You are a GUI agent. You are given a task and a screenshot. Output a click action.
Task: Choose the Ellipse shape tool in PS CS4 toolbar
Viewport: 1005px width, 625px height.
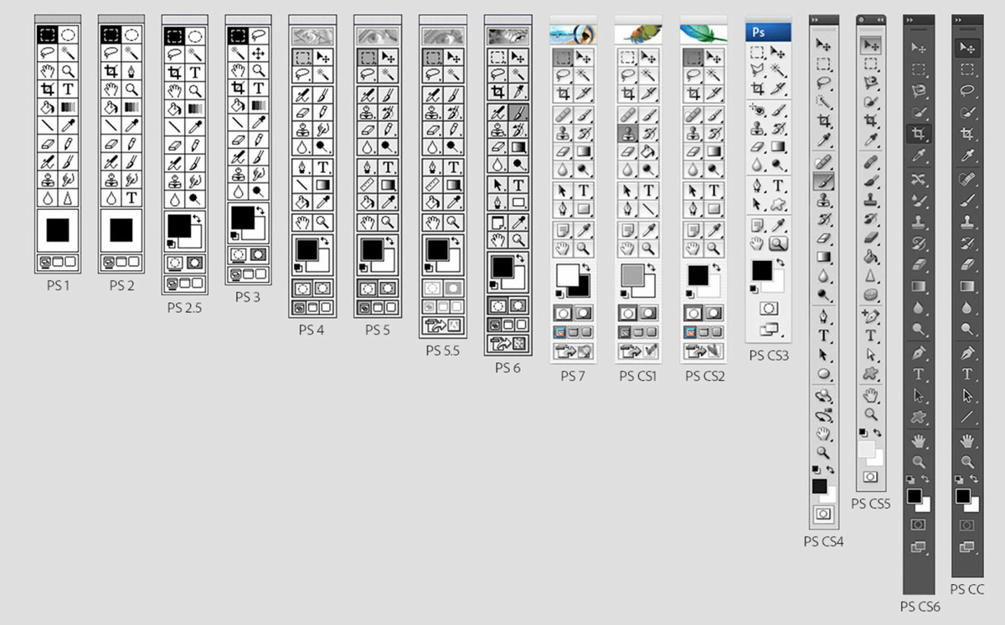[824, 374]
